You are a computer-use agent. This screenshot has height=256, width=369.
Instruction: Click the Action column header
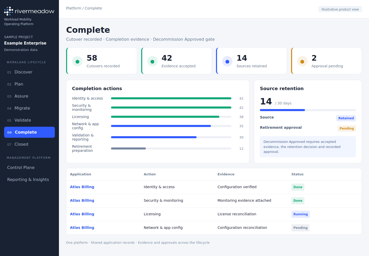[150, 174]
